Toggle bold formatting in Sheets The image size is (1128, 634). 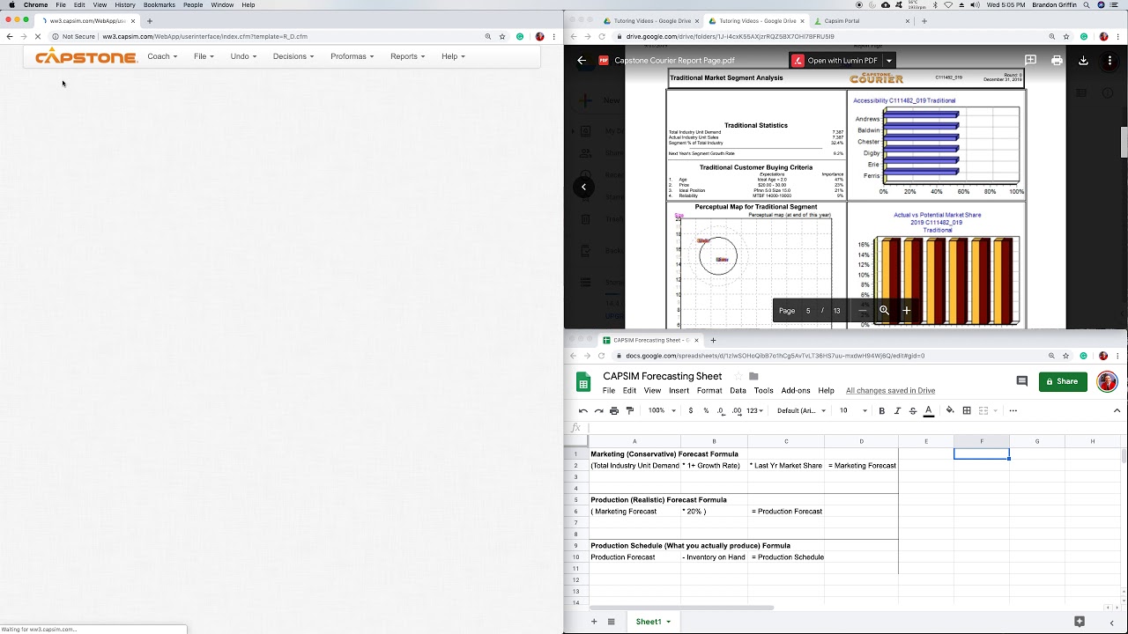pyautogui.click(x=881, y=410)
